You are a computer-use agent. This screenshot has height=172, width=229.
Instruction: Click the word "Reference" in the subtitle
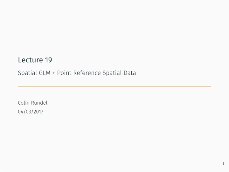click(x=87, y=73)
